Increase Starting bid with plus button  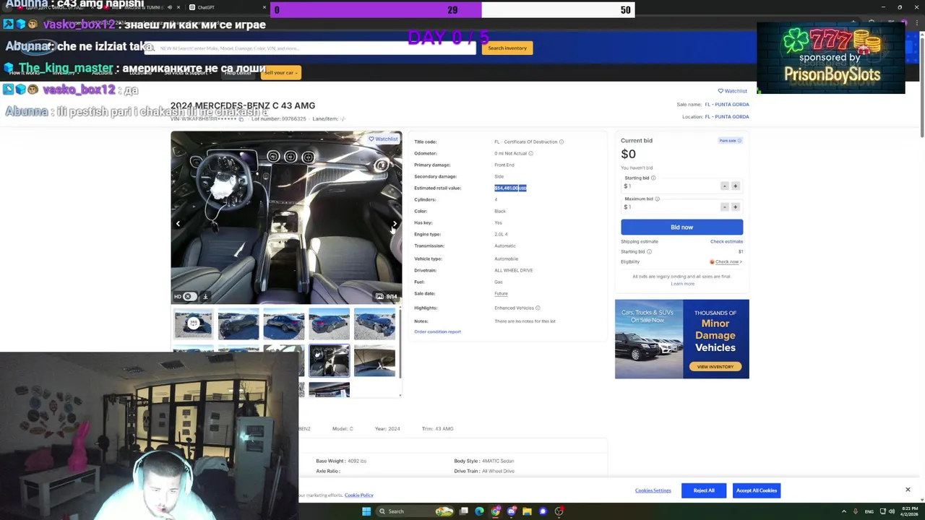735,186
